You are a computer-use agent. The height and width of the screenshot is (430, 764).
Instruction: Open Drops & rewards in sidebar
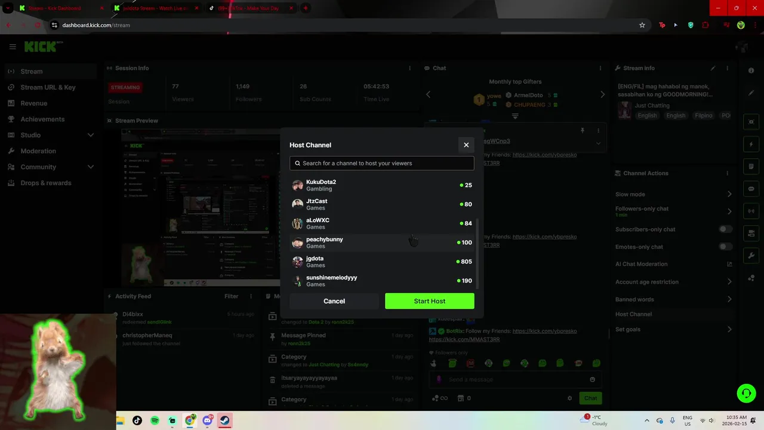tap(50, 183)
